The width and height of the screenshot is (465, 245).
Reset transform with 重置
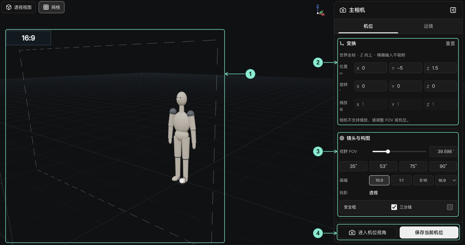click(x=450, y=43)
